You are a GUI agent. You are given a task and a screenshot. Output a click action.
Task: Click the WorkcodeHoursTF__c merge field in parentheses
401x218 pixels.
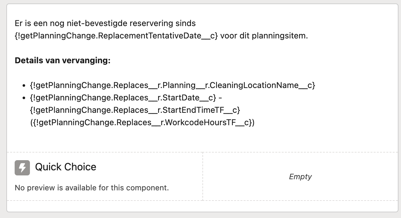pyautogui.click(x=142, y=122)
